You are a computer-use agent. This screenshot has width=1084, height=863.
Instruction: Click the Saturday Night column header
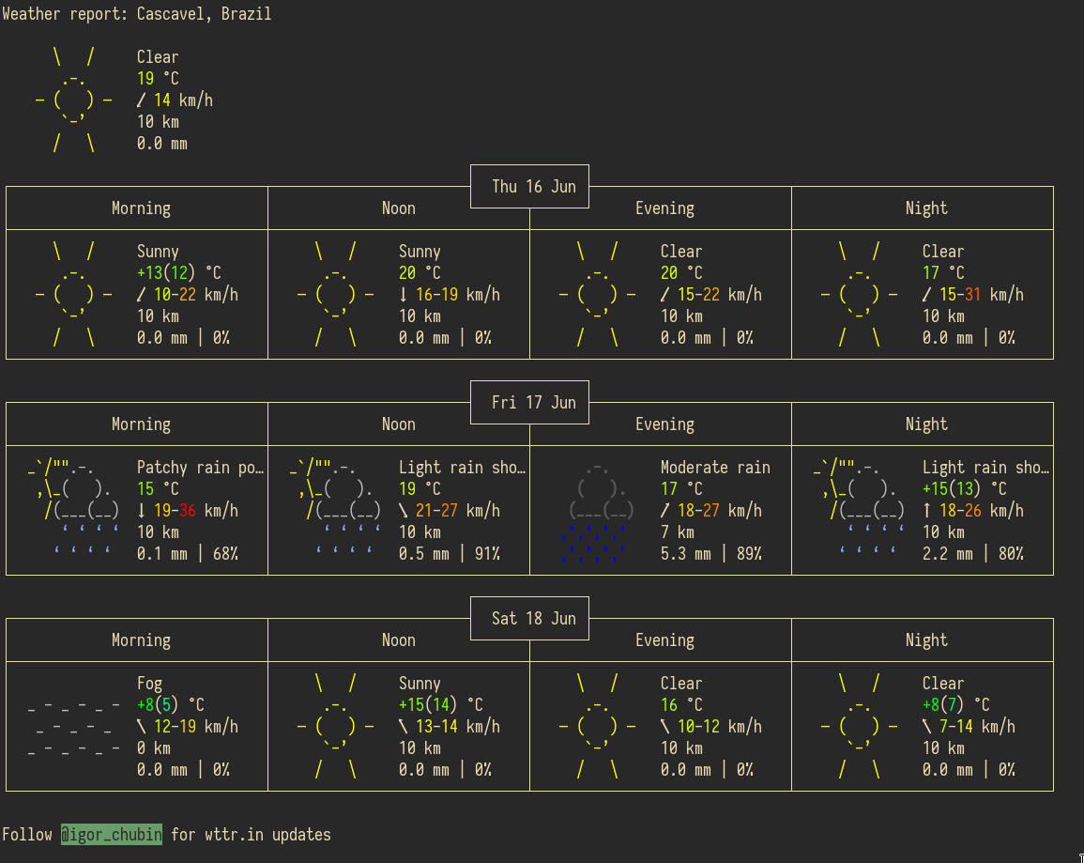[926, 640]
